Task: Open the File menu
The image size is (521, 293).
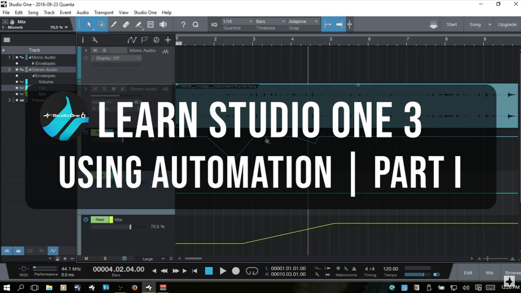Action: [6, 13]
